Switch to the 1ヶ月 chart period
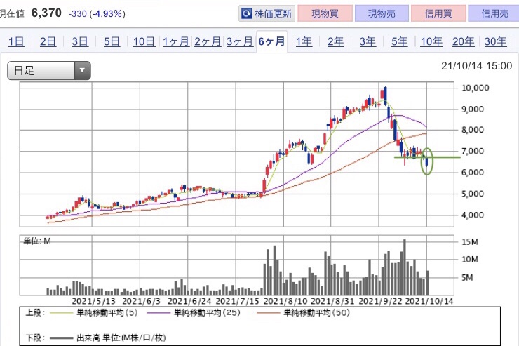This screenshot has height=346, width=519. pos(176,41)
